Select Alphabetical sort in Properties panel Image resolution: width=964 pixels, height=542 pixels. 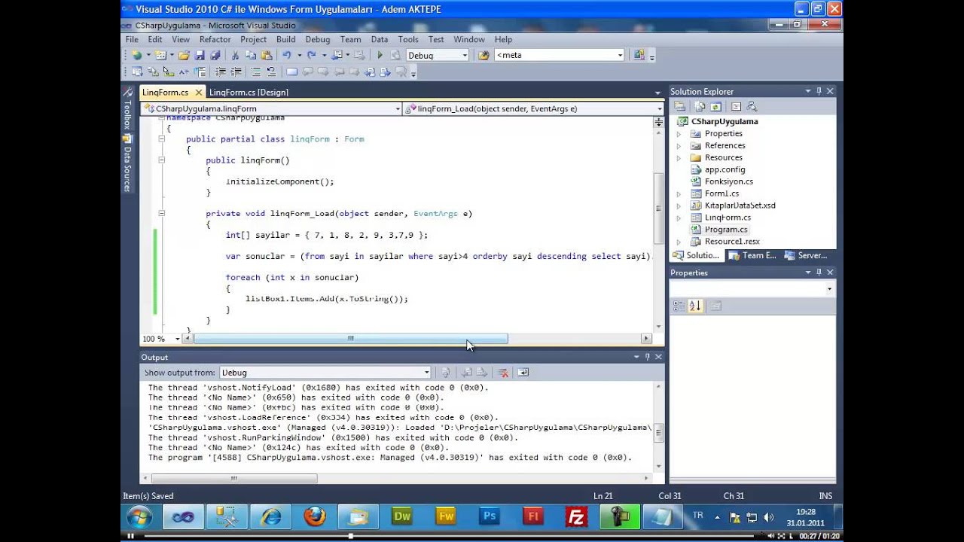pyautogui.click(x=695, y=306)
